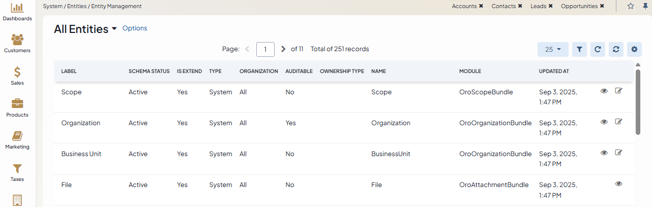View the File entity eye icon
This screenshot has height=220, width=652.
[x=618, y=184]
